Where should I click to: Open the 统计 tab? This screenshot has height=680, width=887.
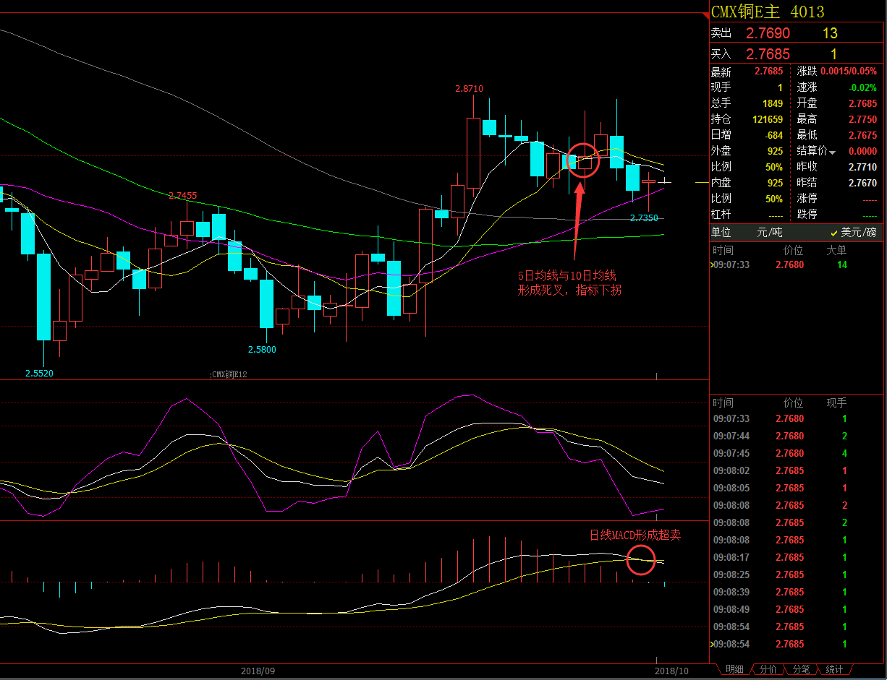(834, 670)
